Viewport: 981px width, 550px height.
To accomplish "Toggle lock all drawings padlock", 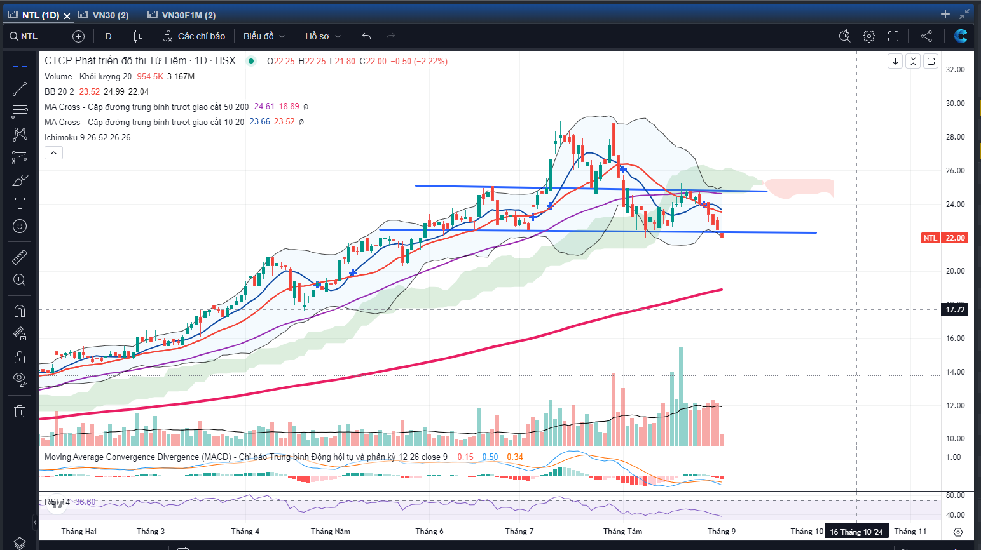I will pos(20,357).
